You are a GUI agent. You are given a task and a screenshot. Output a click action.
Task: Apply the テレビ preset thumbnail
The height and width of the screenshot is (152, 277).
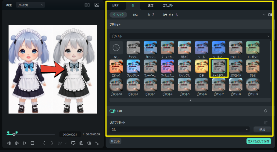click(253, 66)
